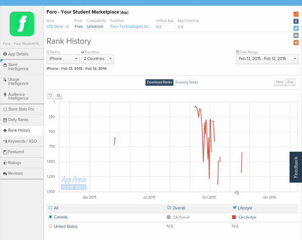Toggle the Canada country checkbox
The image size is (302, 240).
pyautogui.click(x=51, y=217)
